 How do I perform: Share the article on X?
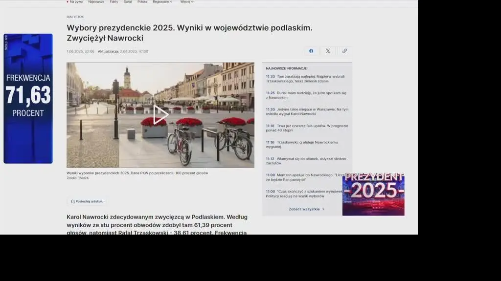(328, 51)
